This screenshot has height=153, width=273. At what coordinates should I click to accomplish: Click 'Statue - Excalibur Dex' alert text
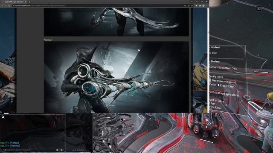[x=223, y=68]
